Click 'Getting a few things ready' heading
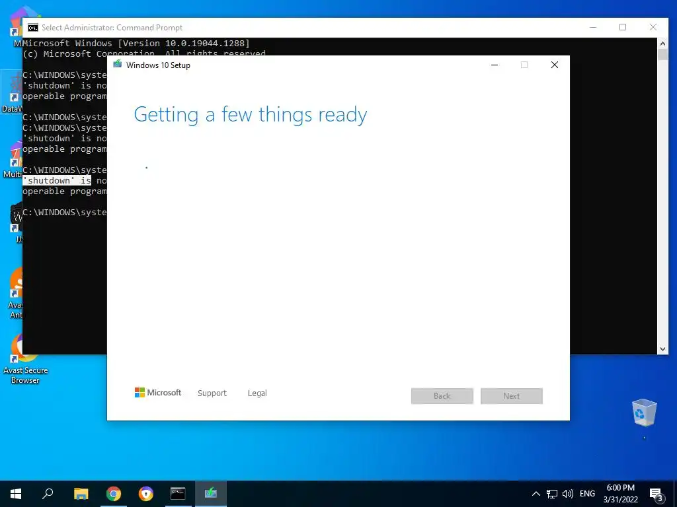 251,115
